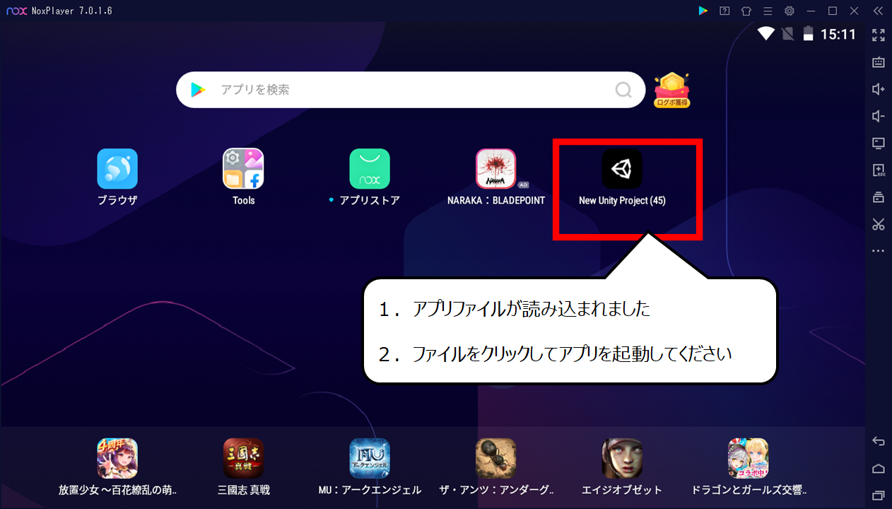Viewport: 892px width, 509px height.
Task: Collapse sidebar with double chevron
Action: click(878, 11)
